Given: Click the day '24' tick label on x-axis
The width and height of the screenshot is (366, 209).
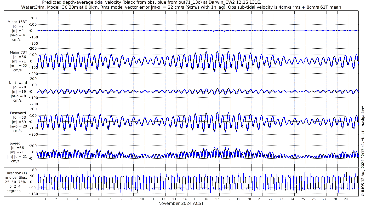Looking at the screenshot, I should click(x=292, y=199).
